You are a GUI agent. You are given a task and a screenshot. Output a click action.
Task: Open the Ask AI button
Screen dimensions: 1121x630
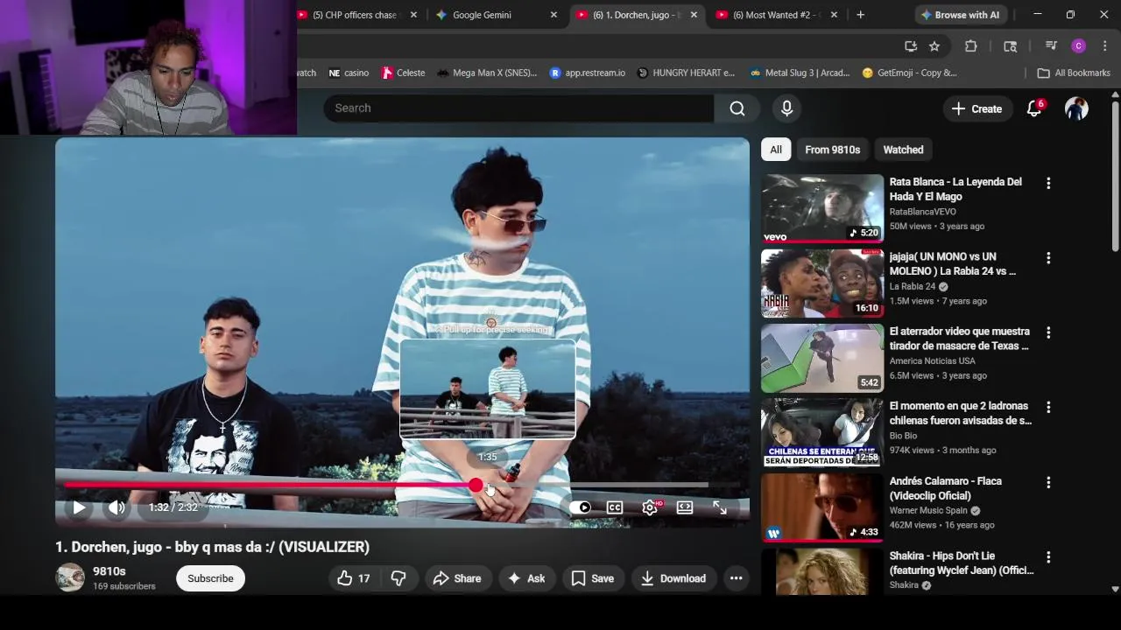[526, 578]
